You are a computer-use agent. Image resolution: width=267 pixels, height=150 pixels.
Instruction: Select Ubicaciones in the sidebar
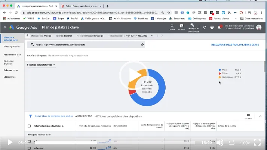click(10, 77)
